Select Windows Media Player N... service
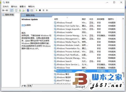 pyautogui.click(x=69, y=42)
